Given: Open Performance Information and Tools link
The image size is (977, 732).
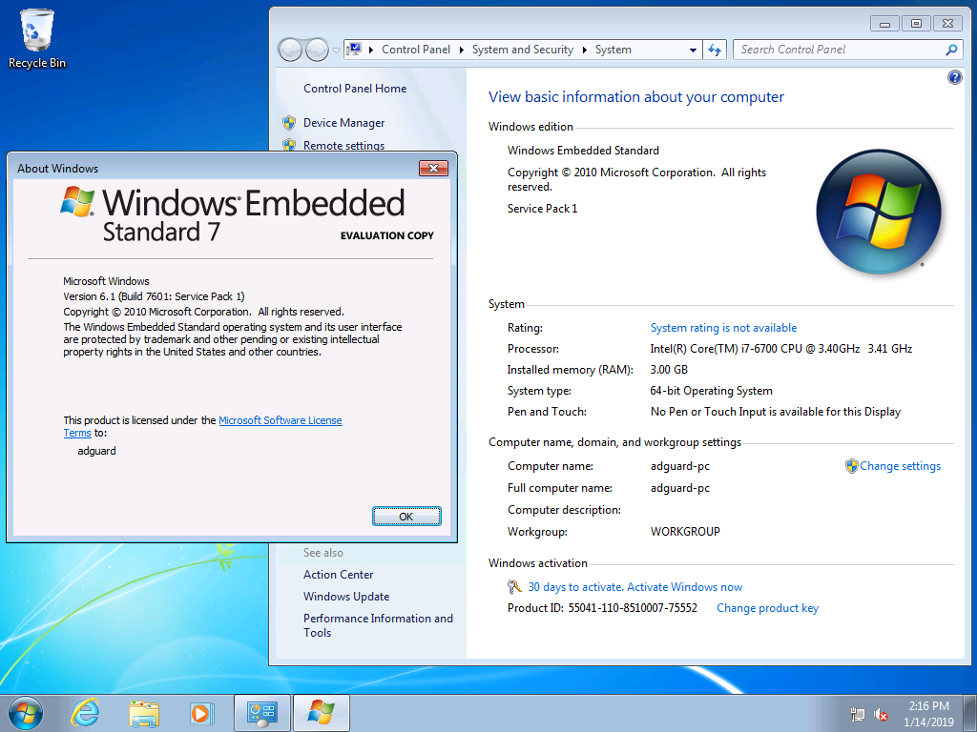Looking at the screenshot, I should point(378,625).
